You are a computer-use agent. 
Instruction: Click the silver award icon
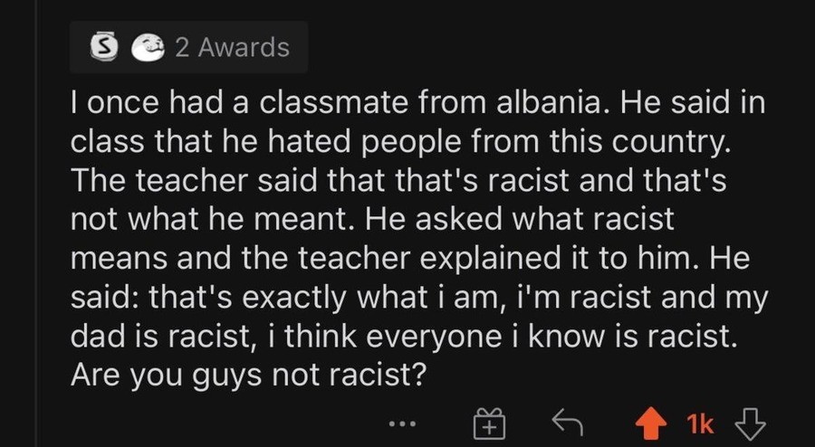pyautogui.click(x=101, y=47)
